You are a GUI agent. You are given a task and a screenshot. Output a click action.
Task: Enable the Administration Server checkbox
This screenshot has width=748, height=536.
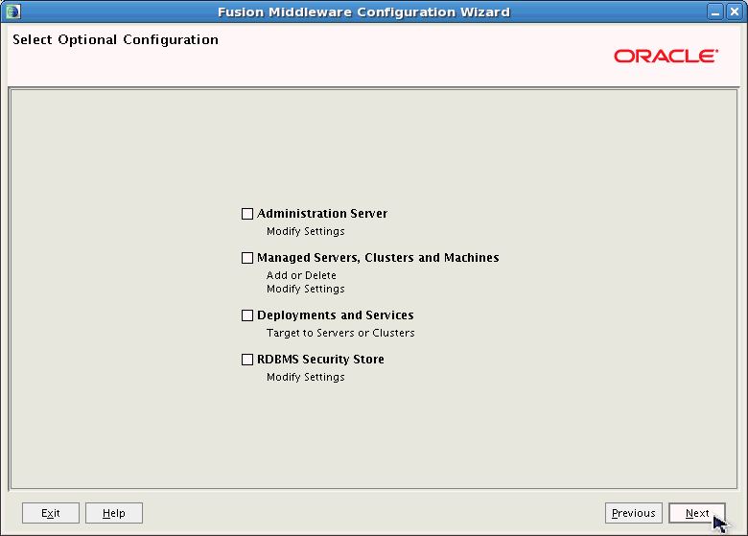pyautogui.click(x=247, y=214)
